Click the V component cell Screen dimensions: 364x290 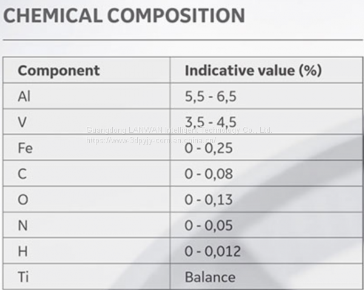point(22,122)
